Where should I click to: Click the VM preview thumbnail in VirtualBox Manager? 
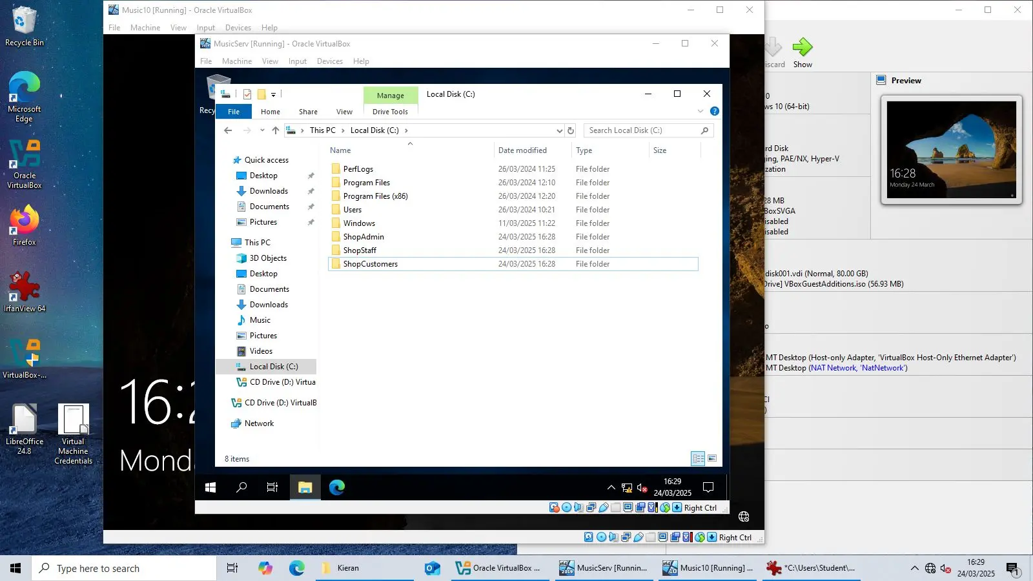(x=951, y=150)
